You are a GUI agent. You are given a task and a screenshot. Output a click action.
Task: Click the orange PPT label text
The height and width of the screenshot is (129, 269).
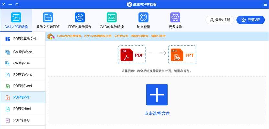point(189,55)
